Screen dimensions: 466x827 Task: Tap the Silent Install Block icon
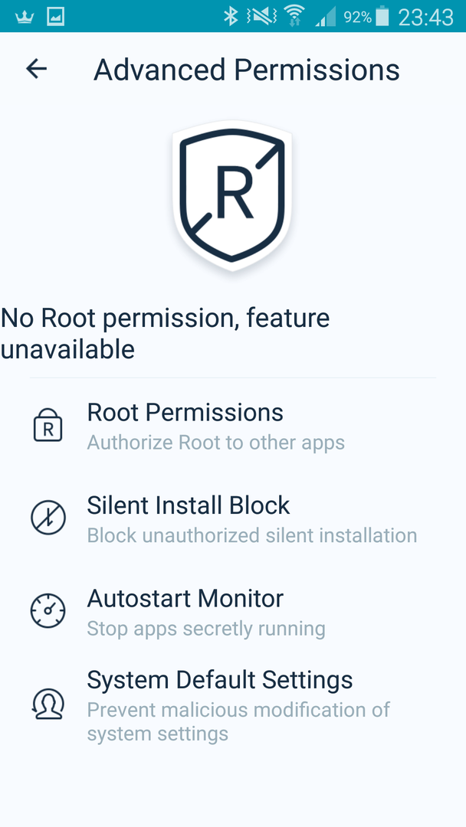tap(48, 518)
